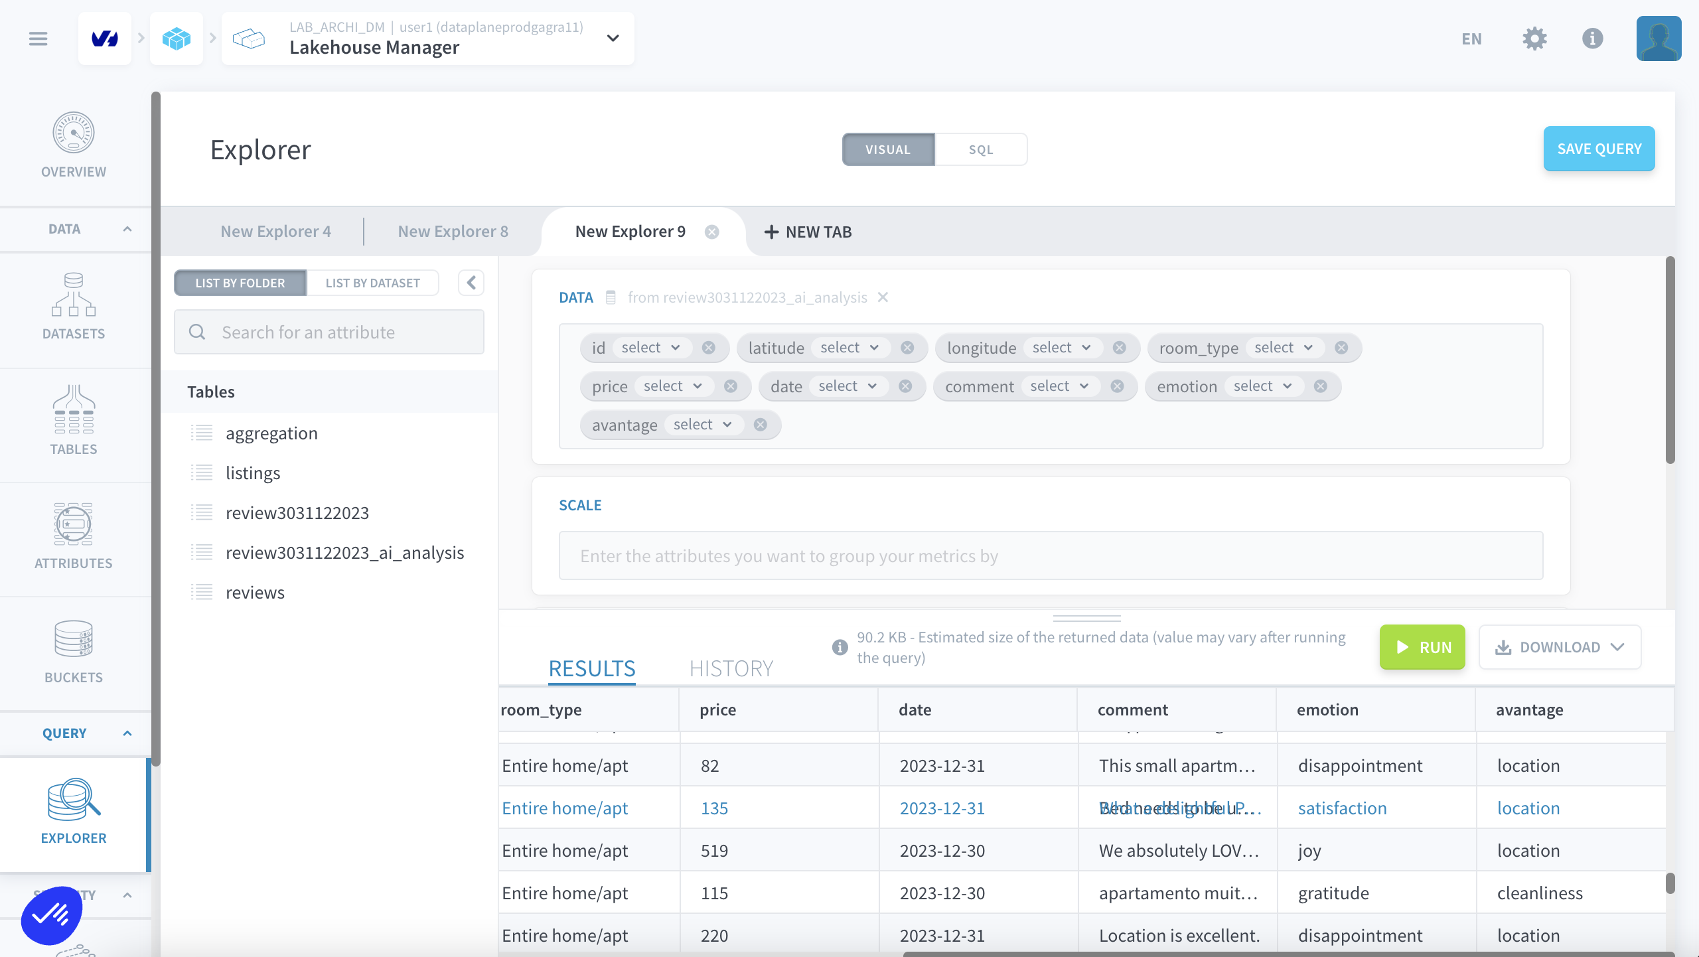
Task: Click the Scale group-by input field
Action: coord(1051,555)
